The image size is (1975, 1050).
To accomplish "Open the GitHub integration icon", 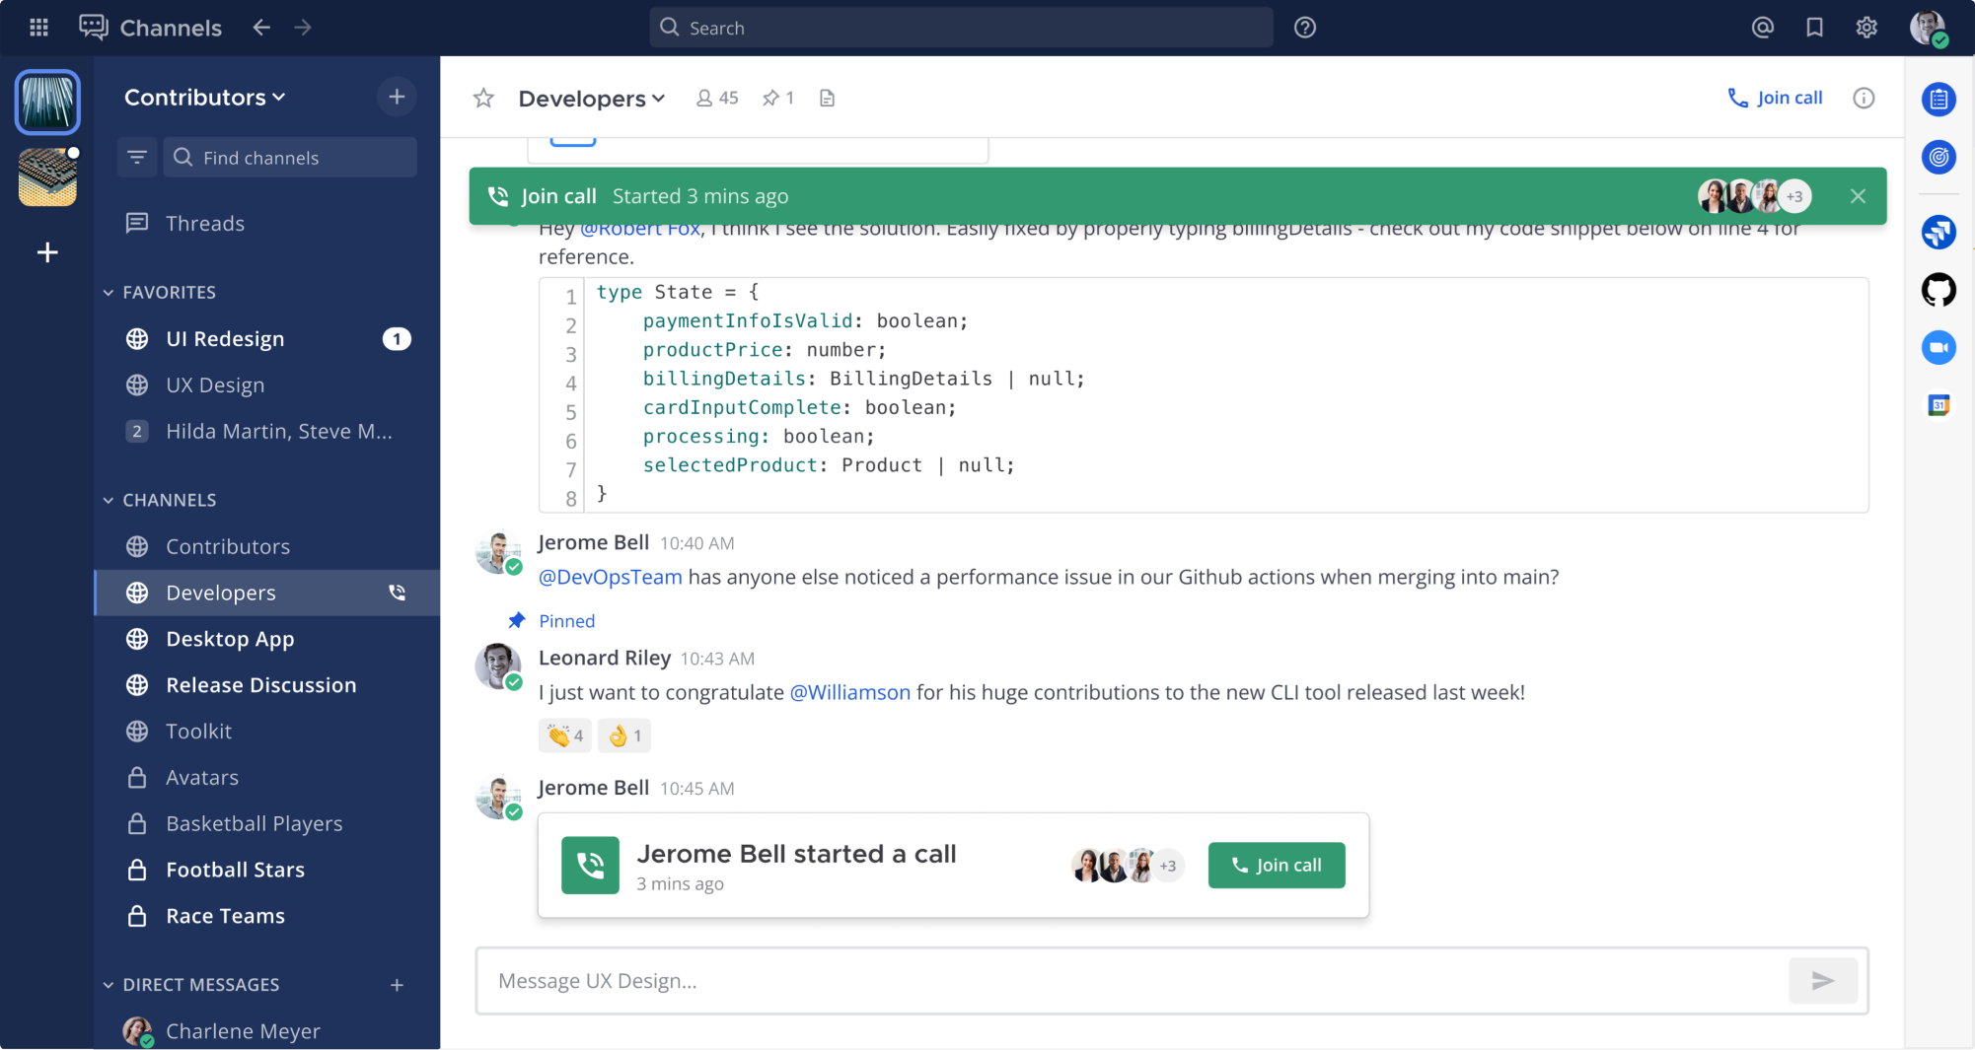I will [x=1938, y=290].
